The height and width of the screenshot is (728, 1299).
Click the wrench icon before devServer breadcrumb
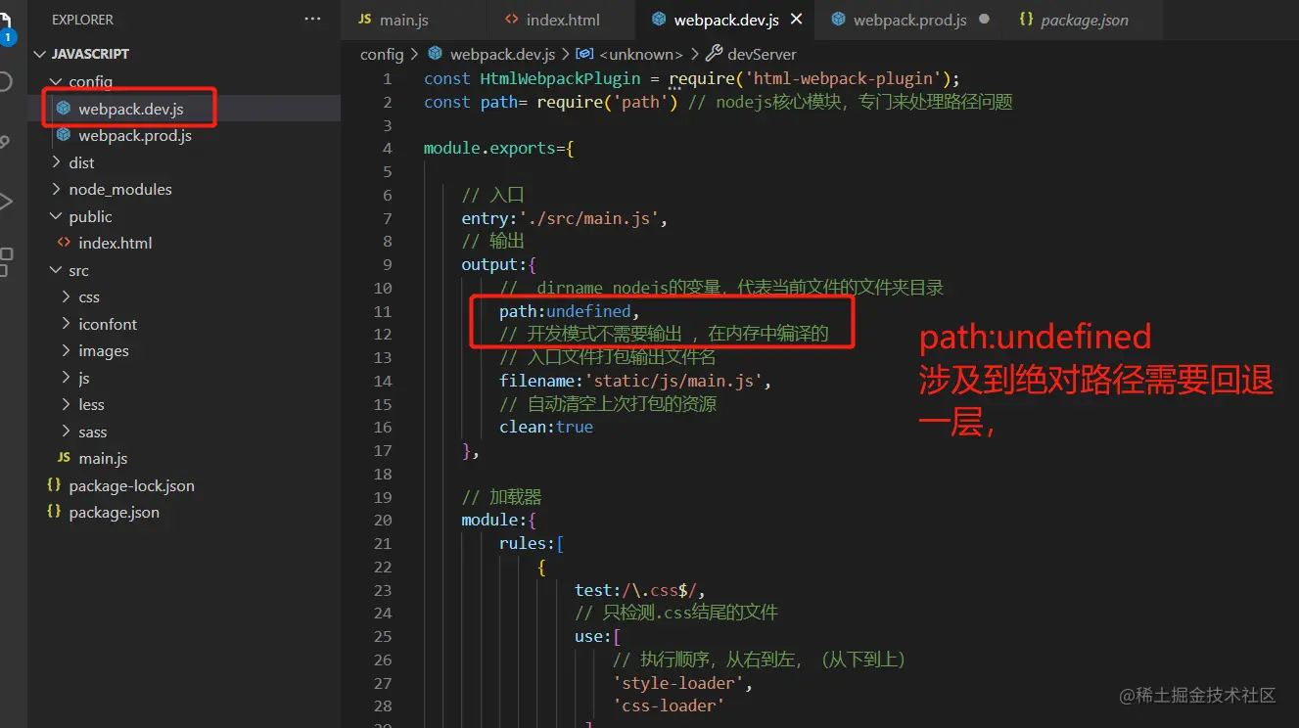(714, 54)
